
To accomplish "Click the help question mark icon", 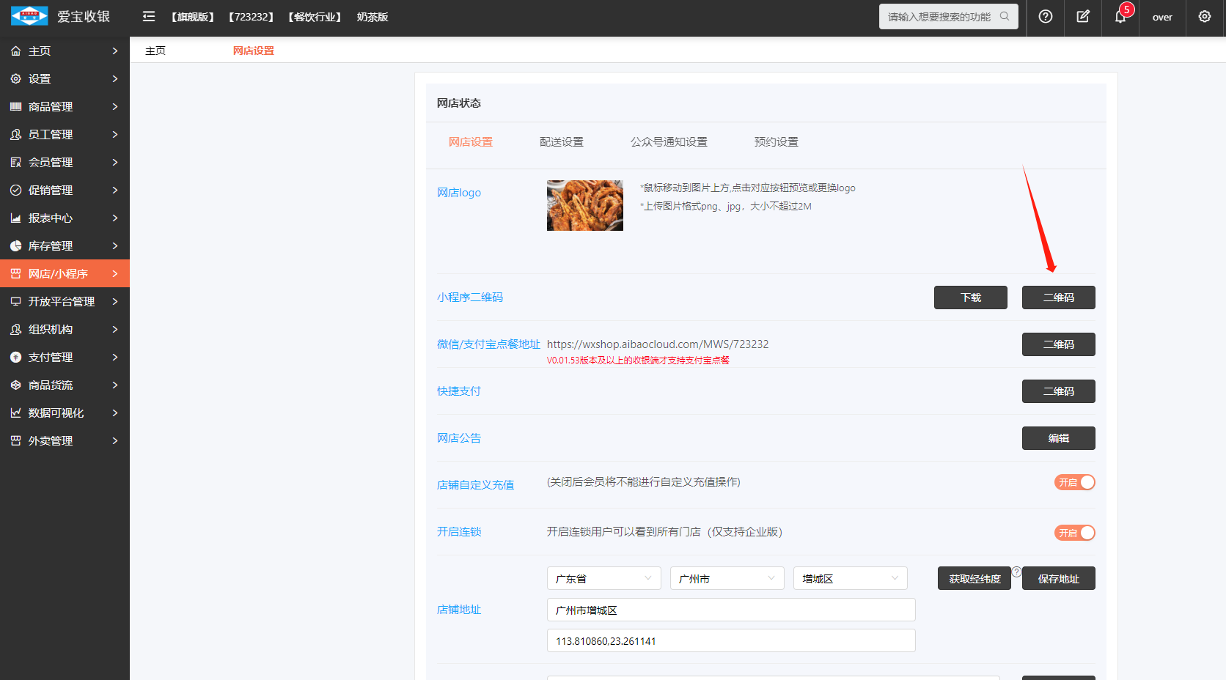I will [1046, 17].
